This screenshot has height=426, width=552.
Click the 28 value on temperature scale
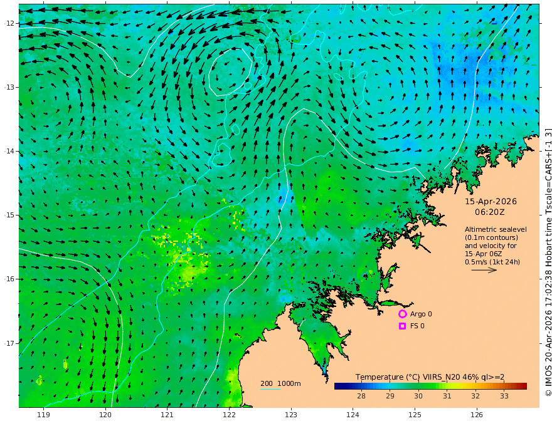tap(361, 396)
